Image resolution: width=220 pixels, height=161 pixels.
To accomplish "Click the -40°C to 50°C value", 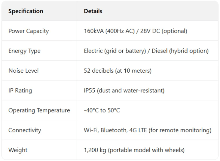I will (102, 110).
